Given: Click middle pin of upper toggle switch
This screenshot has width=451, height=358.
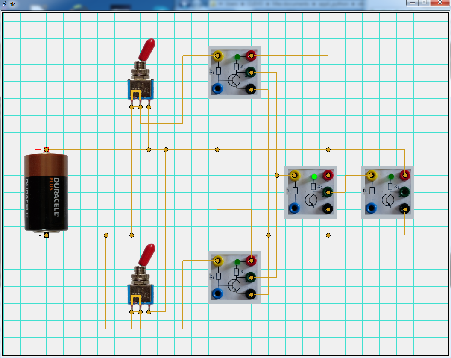Looking at the screenshot, I should click(140, 107).
